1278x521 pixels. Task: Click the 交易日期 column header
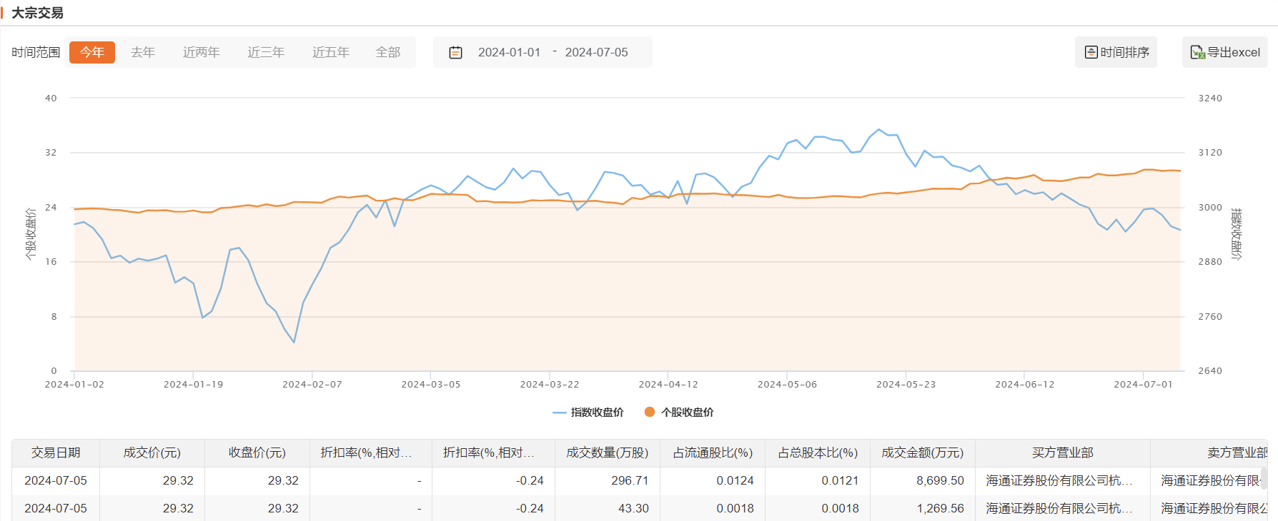[56, 452]
